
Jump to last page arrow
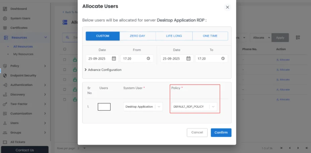pyautogui.click(x=307, y=148)
